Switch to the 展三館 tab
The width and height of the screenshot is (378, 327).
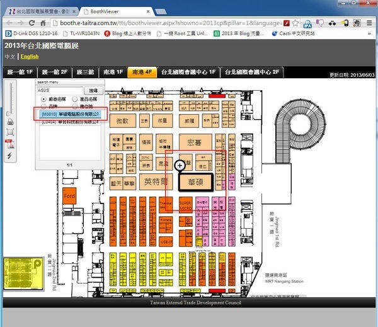point(85,72)
